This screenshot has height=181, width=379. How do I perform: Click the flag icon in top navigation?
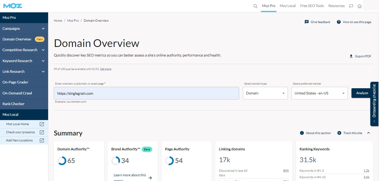[351, 6]
